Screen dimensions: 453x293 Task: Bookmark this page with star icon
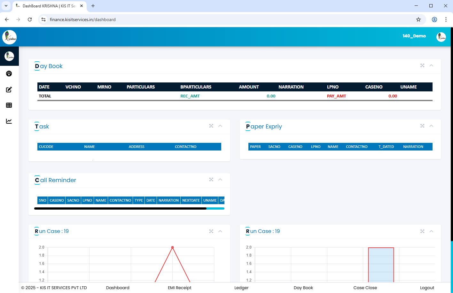[418, 19]
